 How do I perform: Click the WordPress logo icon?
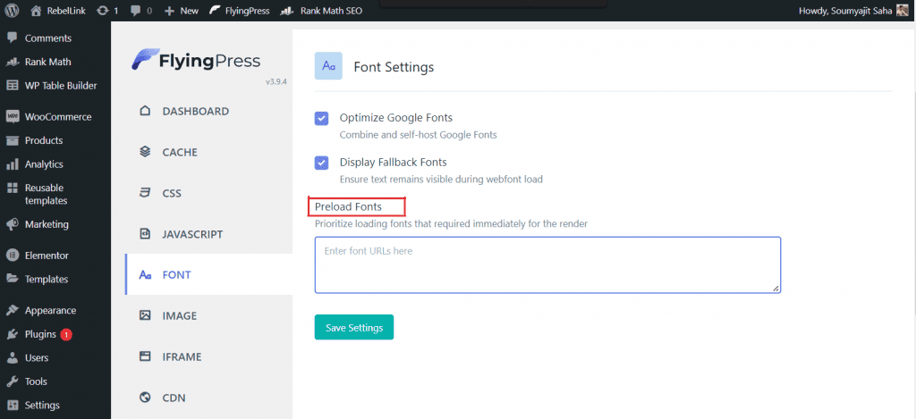pos(13,11)
